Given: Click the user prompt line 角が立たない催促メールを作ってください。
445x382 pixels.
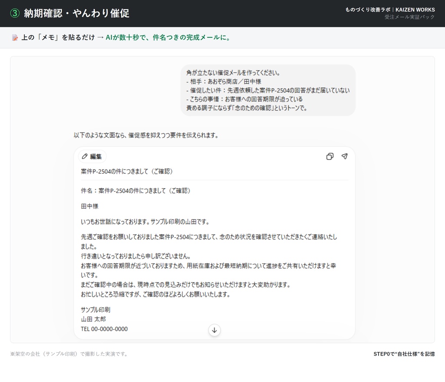Looking at the screenshot, I should pos(233,73).
